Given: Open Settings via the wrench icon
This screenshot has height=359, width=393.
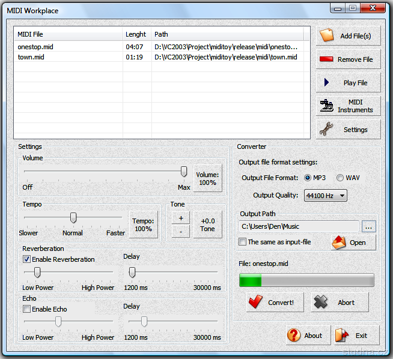Looking at the screenshot, I should [x=327, y=129].
